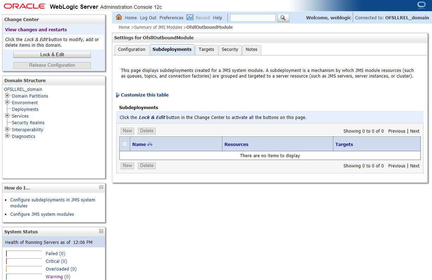The height and width of the screenshot is (280, 432).
Task: Switch to the Configuration tab
Action: coord(132,49)
